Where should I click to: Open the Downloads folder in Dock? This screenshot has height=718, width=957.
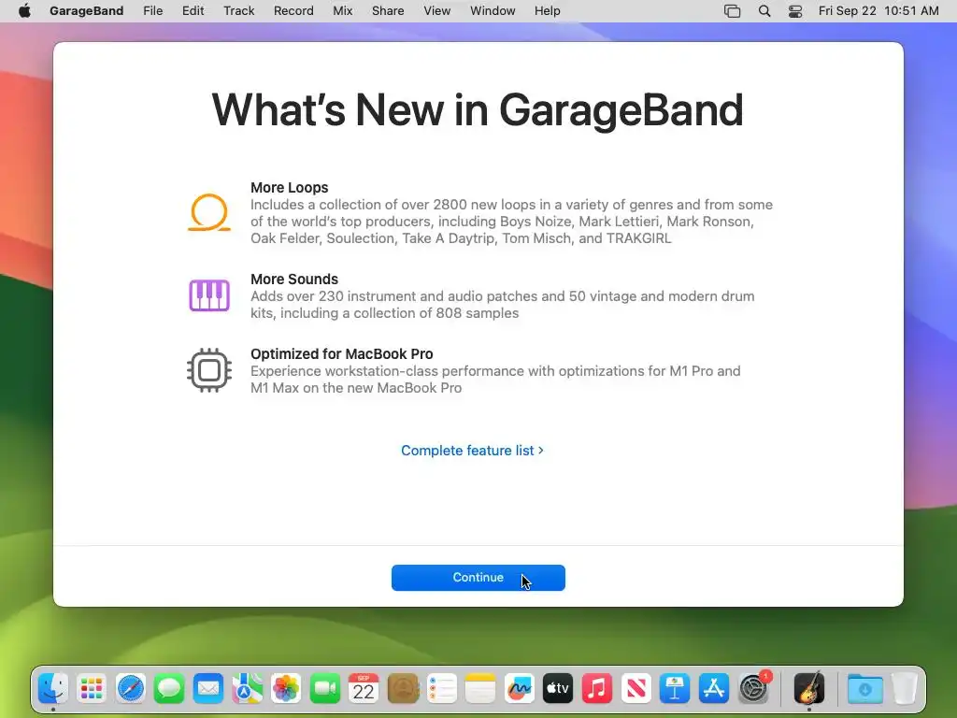pos(864,689)
